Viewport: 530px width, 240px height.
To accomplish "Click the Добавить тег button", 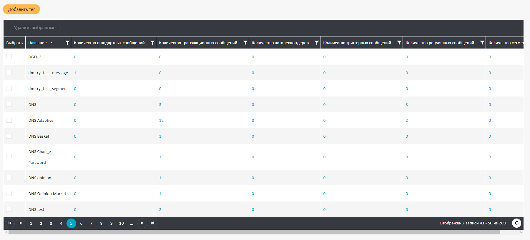I will pos(21,9).
